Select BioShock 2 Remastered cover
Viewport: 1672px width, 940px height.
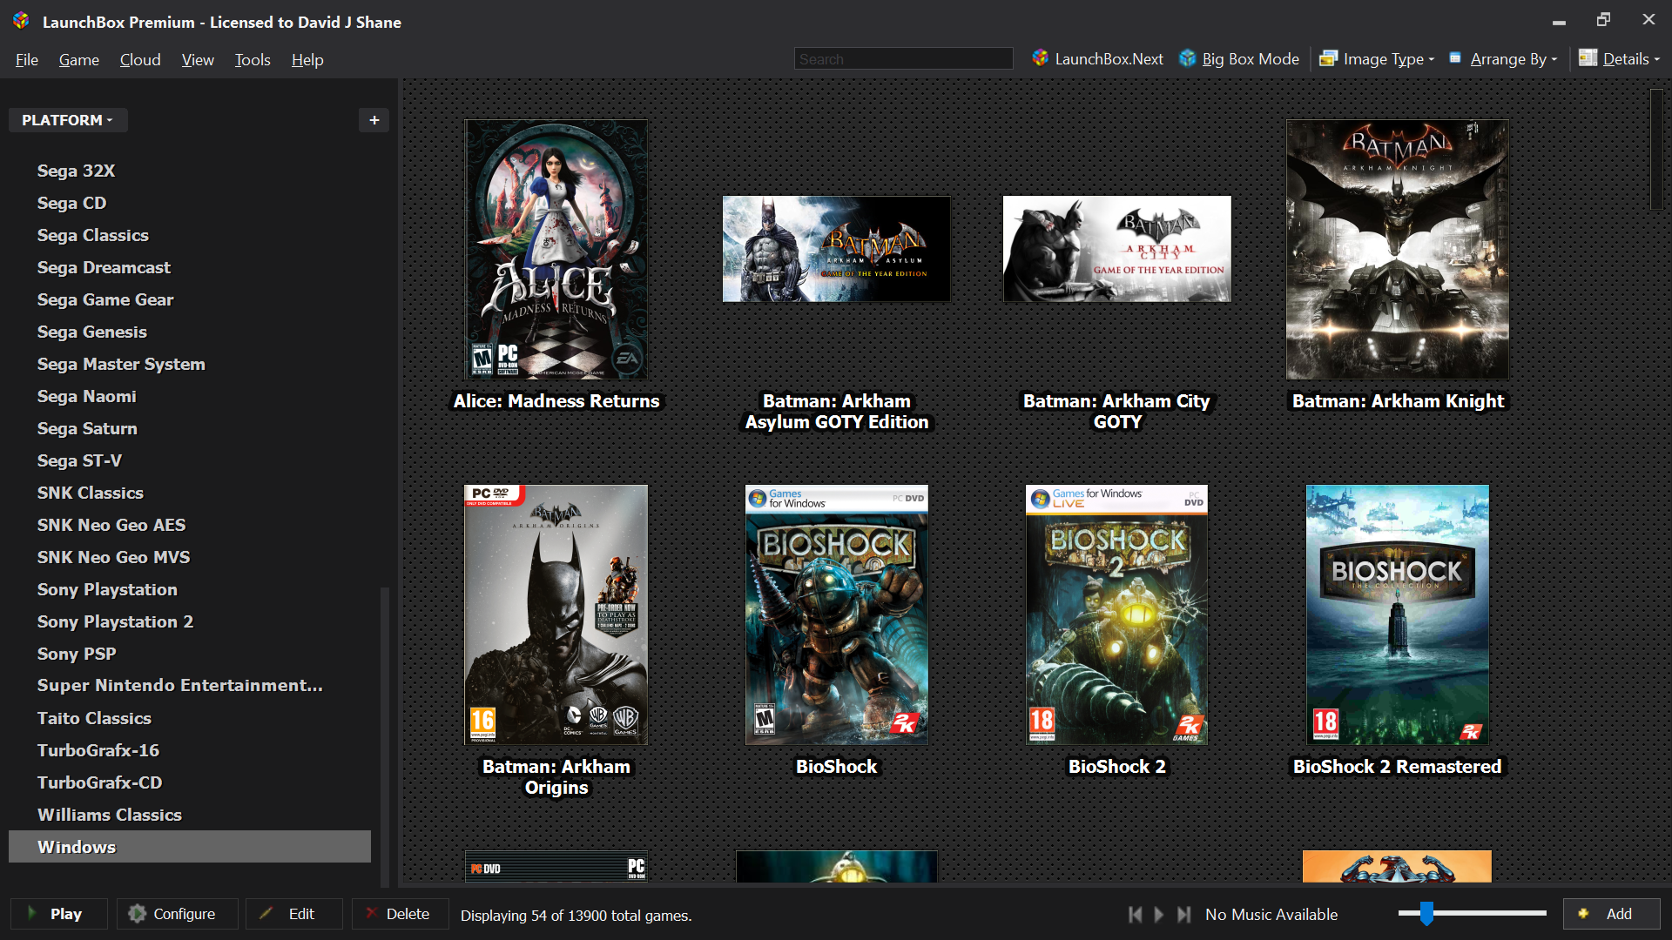coord(1398,614)
